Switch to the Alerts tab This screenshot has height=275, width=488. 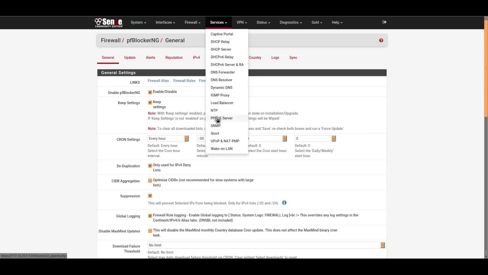[x=151, y=58]
